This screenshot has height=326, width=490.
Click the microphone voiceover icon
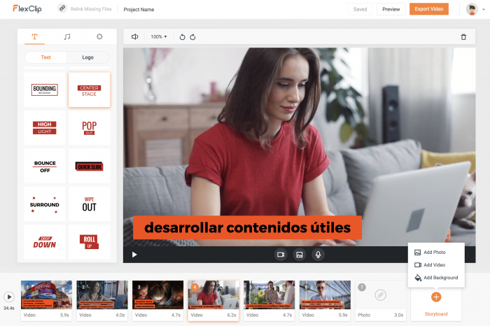tap(318, 255)
